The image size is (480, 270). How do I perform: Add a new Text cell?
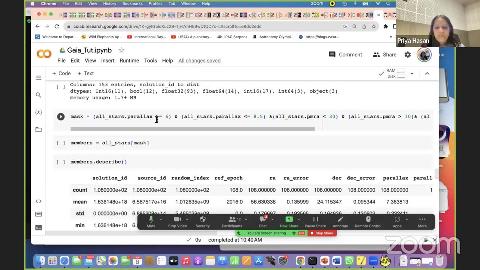[x=85, y=73]
